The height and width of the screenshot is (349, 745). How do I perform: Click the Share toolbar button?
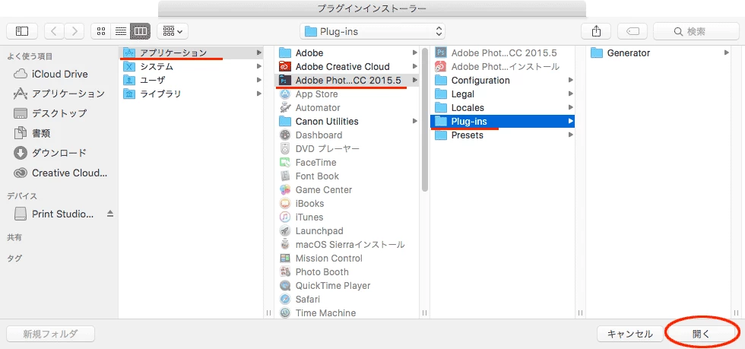tap(596, 31)
